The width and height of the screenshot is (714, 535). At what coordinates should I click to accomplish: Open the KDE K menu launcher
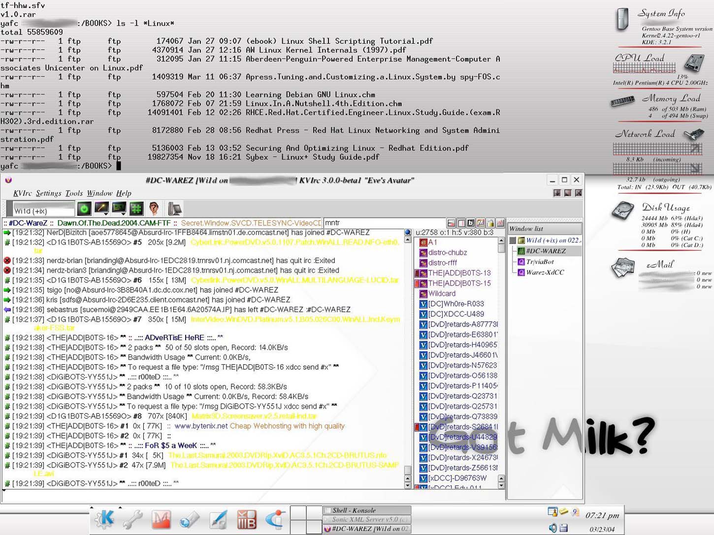[105, 519]
